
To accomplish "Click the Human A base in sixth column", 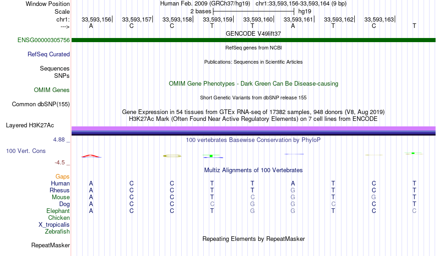I will (293, 183).
